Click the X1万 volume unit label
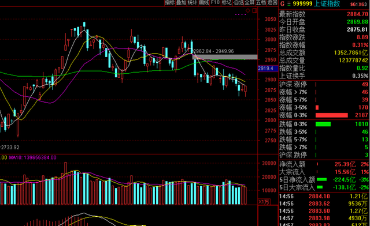This screenshot has height=226, width=370. 264,202
